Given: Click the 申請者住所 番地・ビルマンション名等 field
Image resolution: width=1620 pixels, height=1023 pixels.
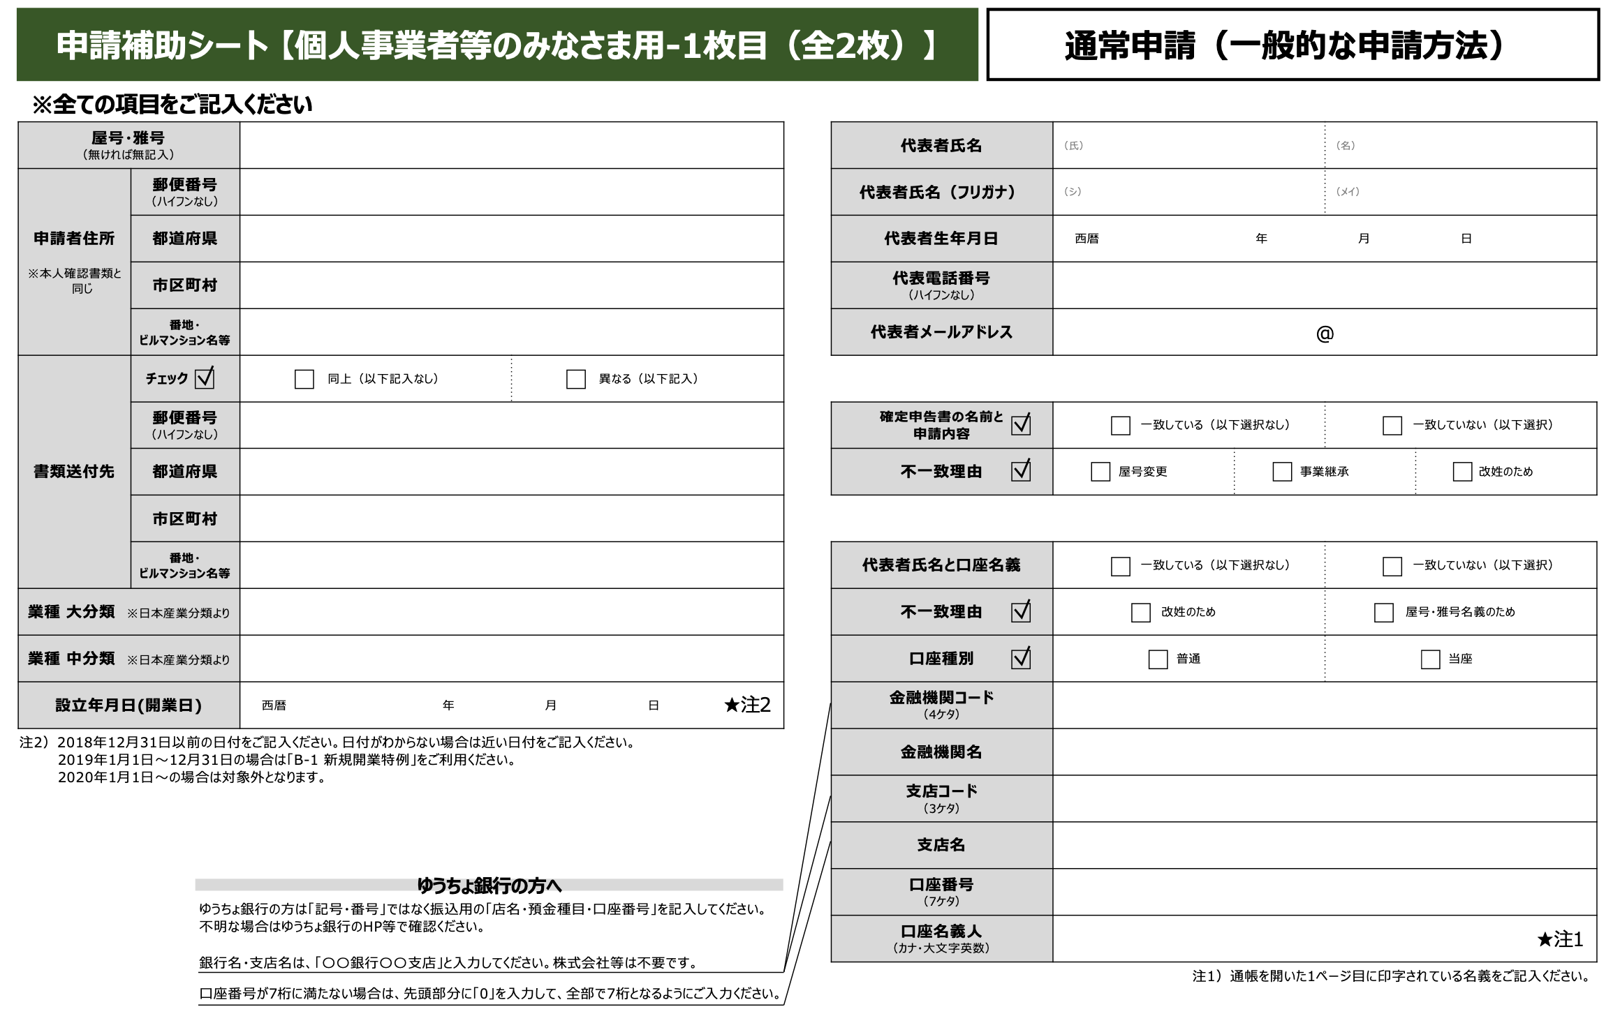Looking at the screenshot, I should tap(512, 332).
